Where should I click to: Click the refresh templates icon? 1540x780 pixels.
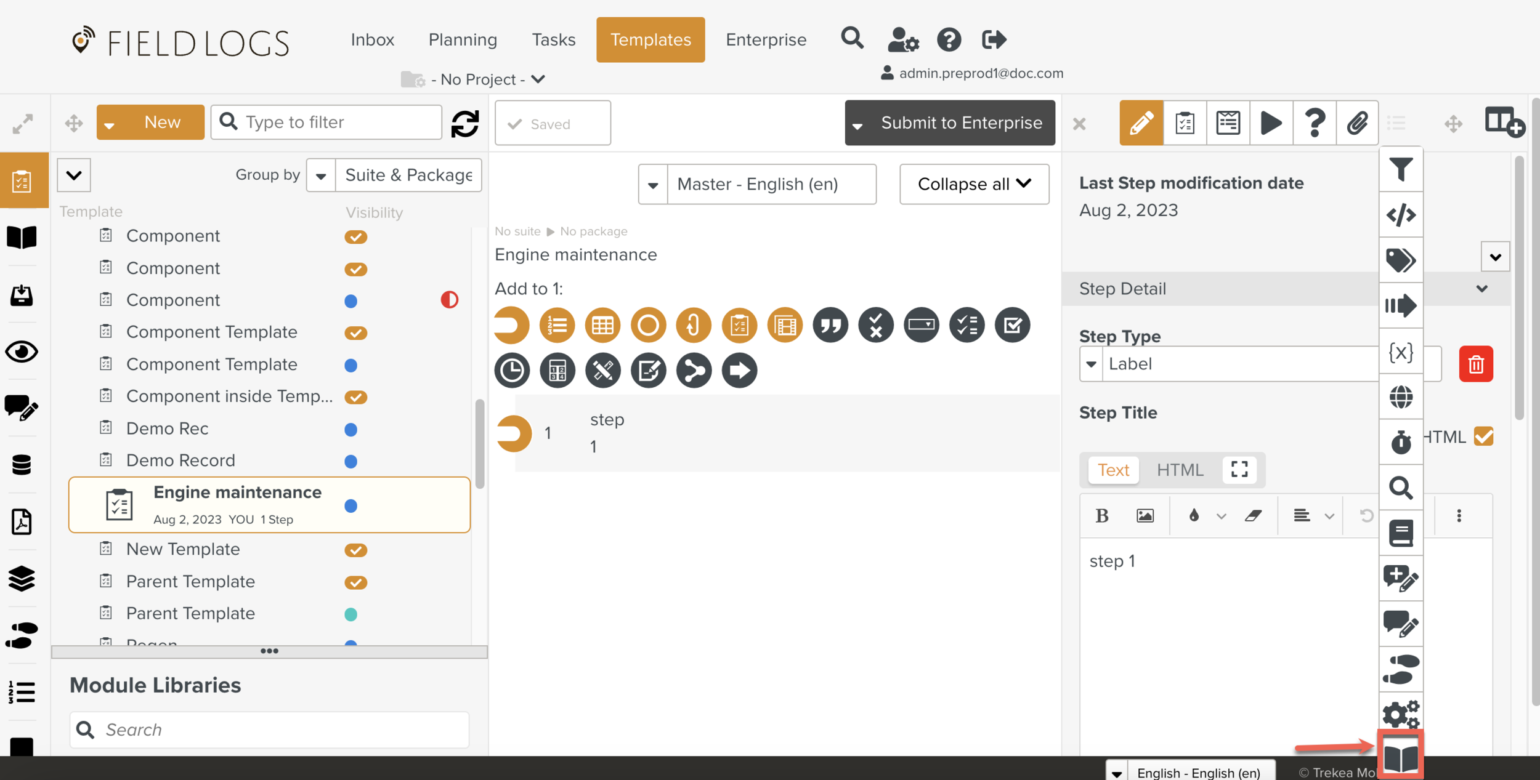(465, 123)
